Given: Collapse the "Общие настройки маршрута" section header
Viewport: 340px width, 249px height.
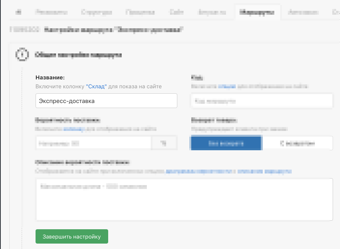Looking at the screenshot, I should click(78, 55).
